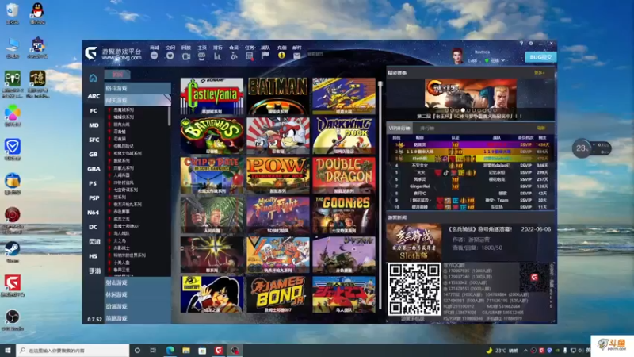The width and height of the screenshot is (634, 357).
Task: Click the help question mark icon
Action: coord(521,44)
